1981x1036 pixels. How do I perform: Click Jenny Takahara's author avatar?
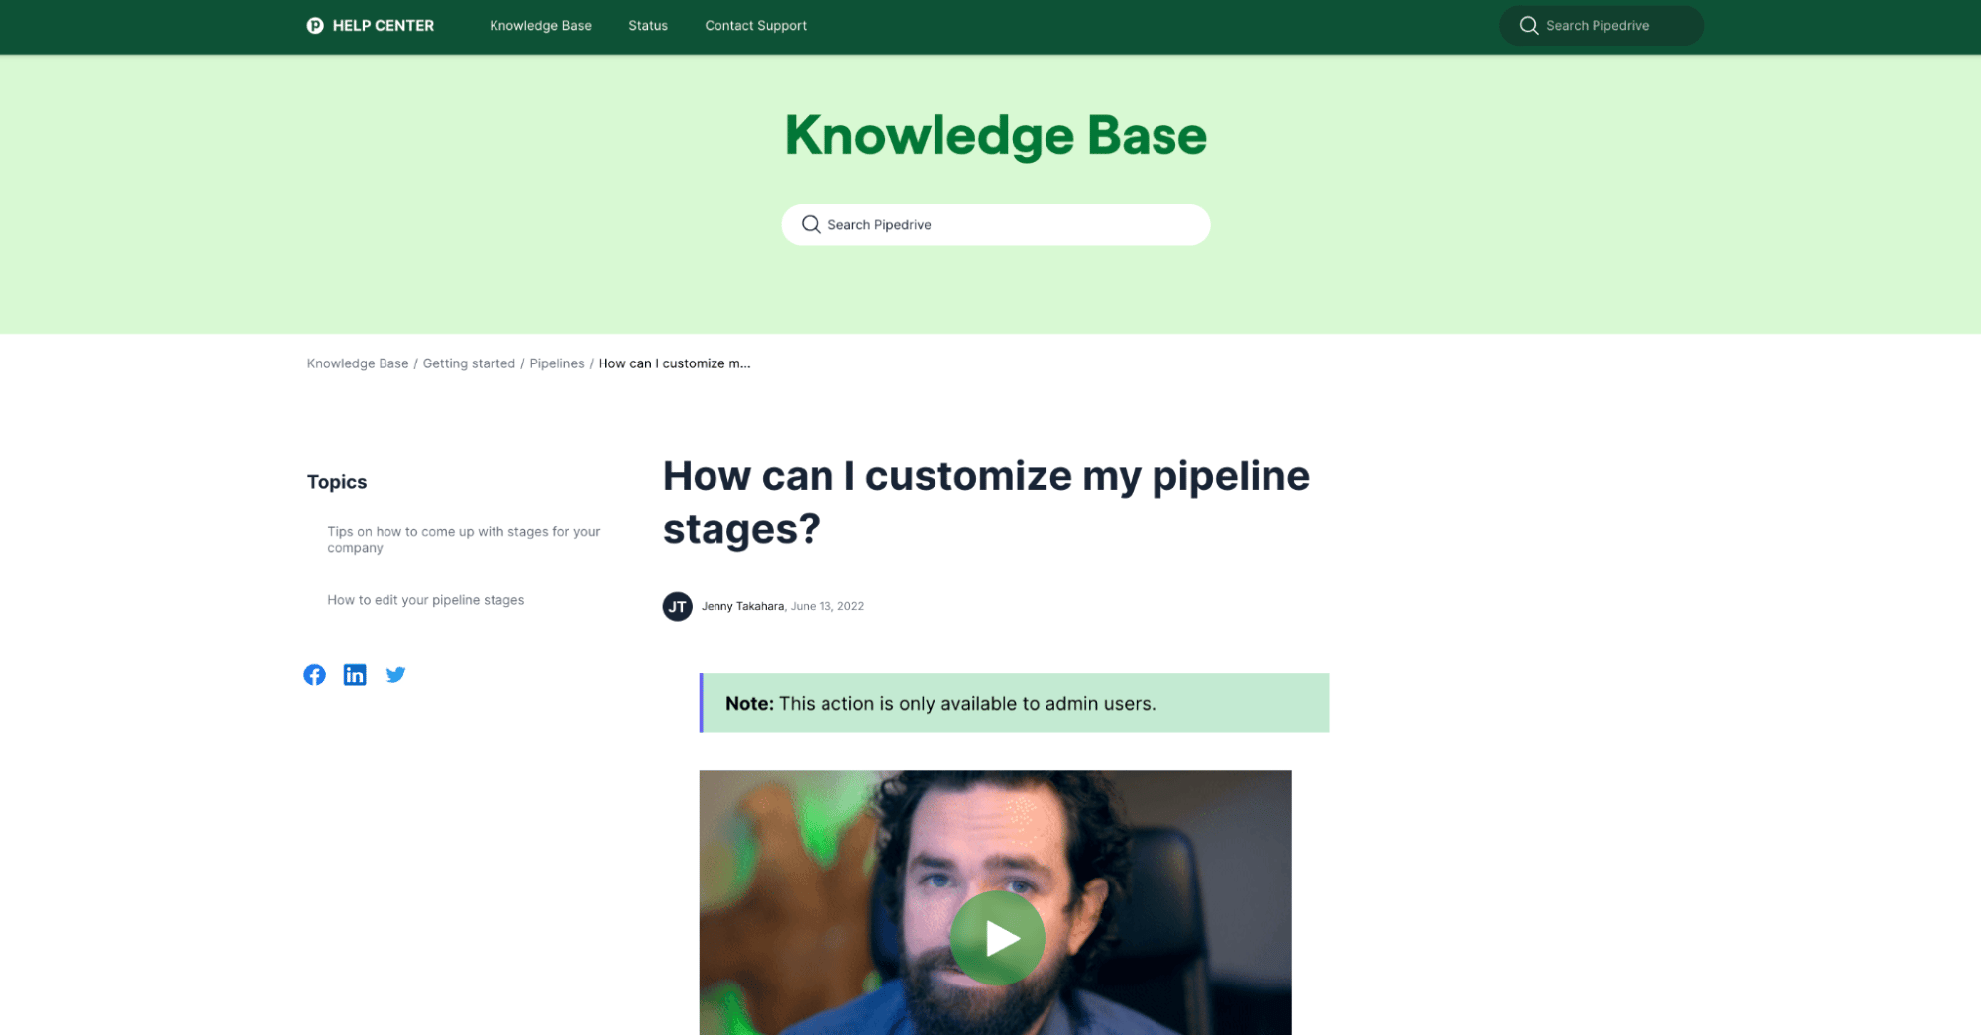pos(677,606)
